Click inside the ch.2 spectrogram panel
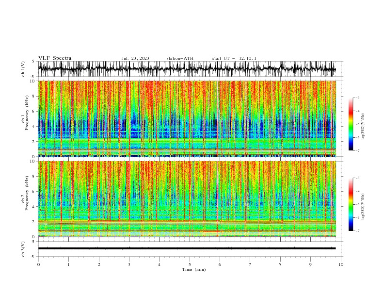This screenshot has height=297, width=384. (187, 199)
